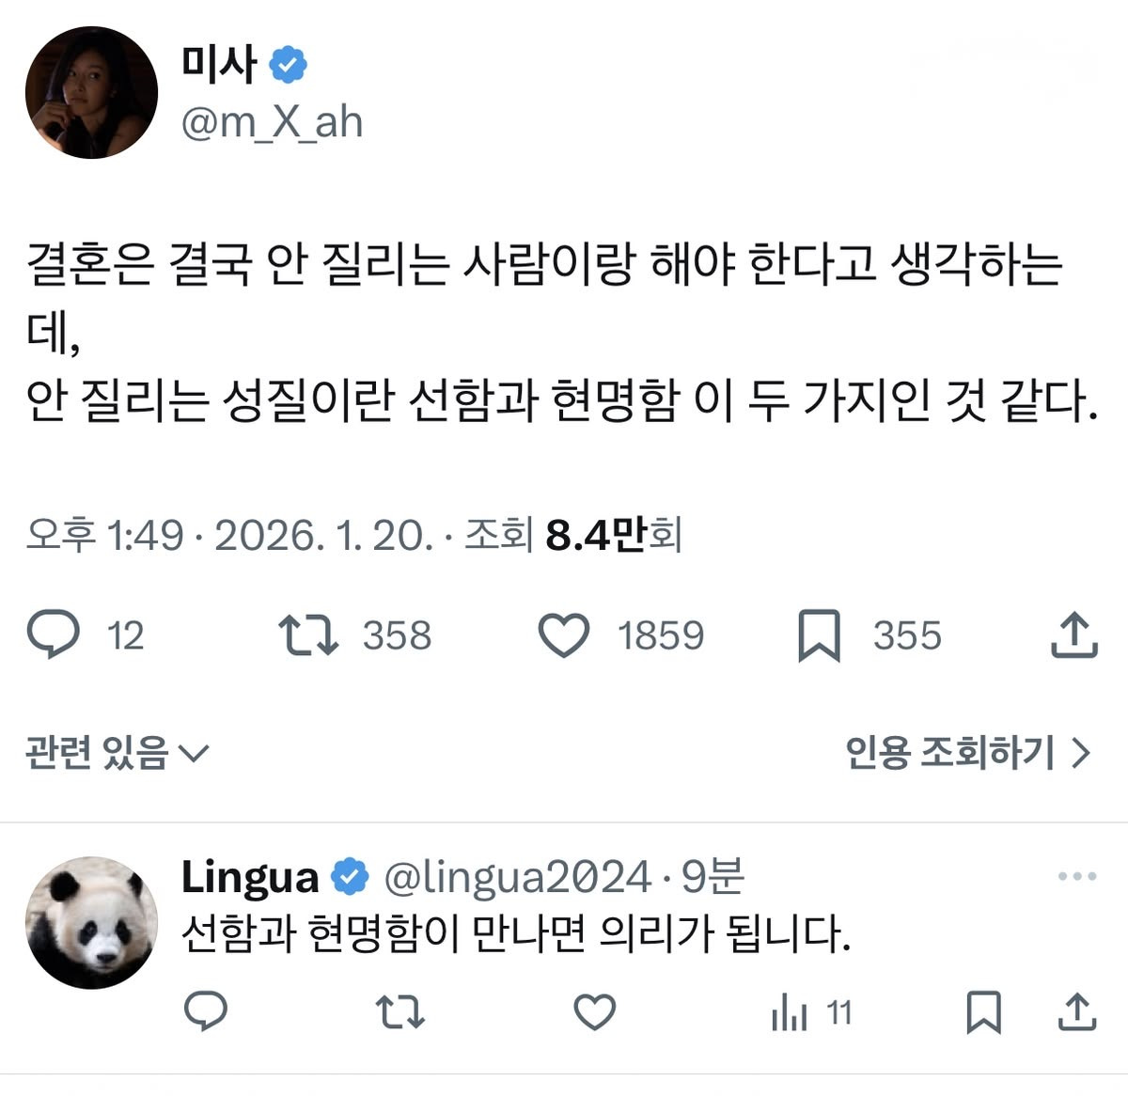The height and width of the screenshot is (1096, 1128).
Task: Repost 미사's post with 358 reposts
Action: pyautogui.click(x=309, y=635)
